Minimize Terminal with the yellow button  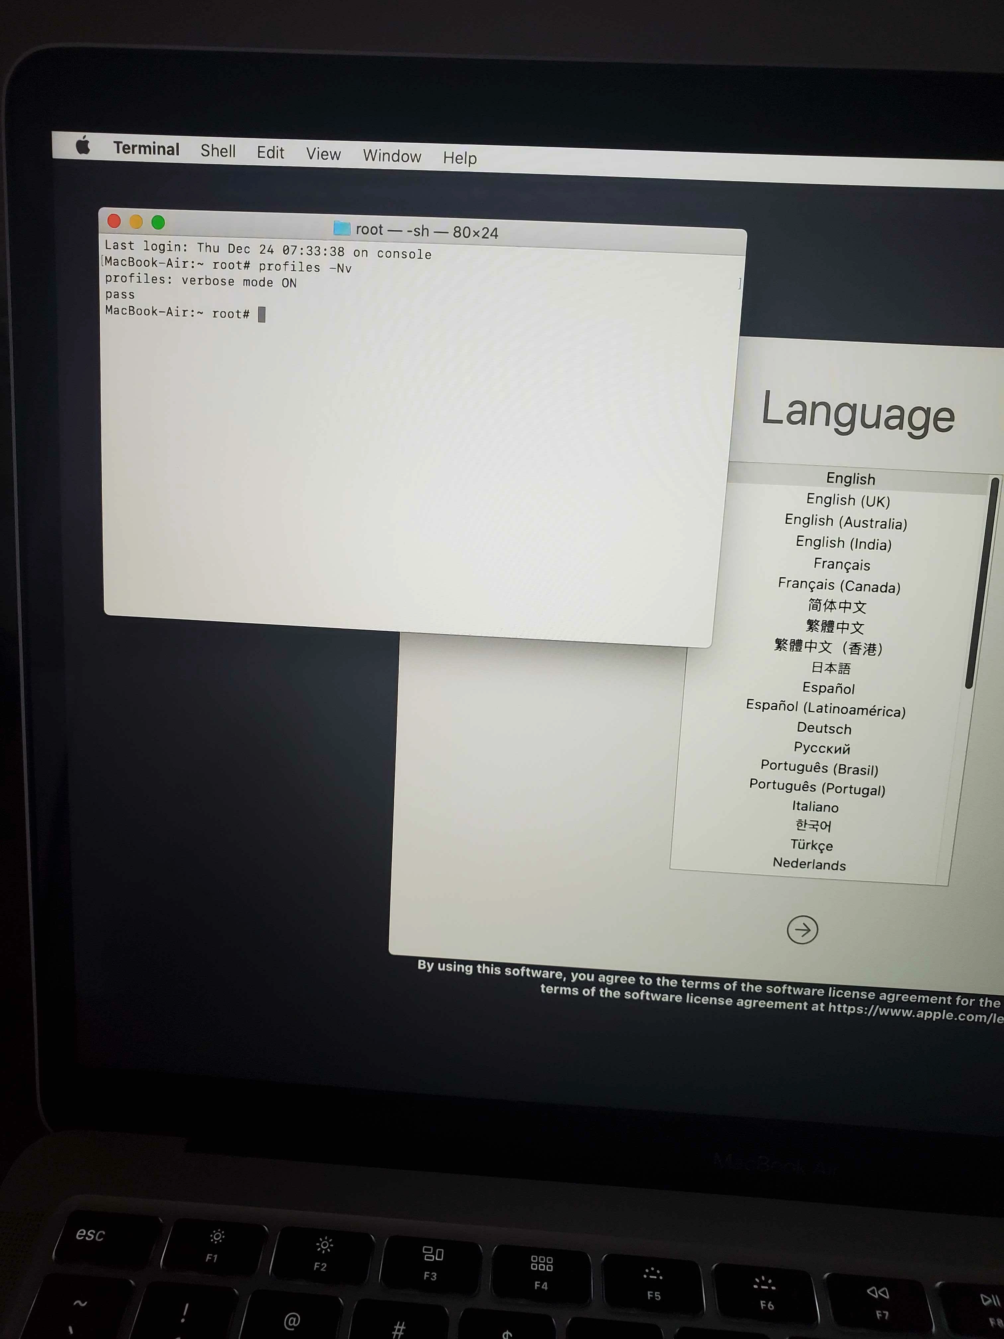(x=136, y=222)
